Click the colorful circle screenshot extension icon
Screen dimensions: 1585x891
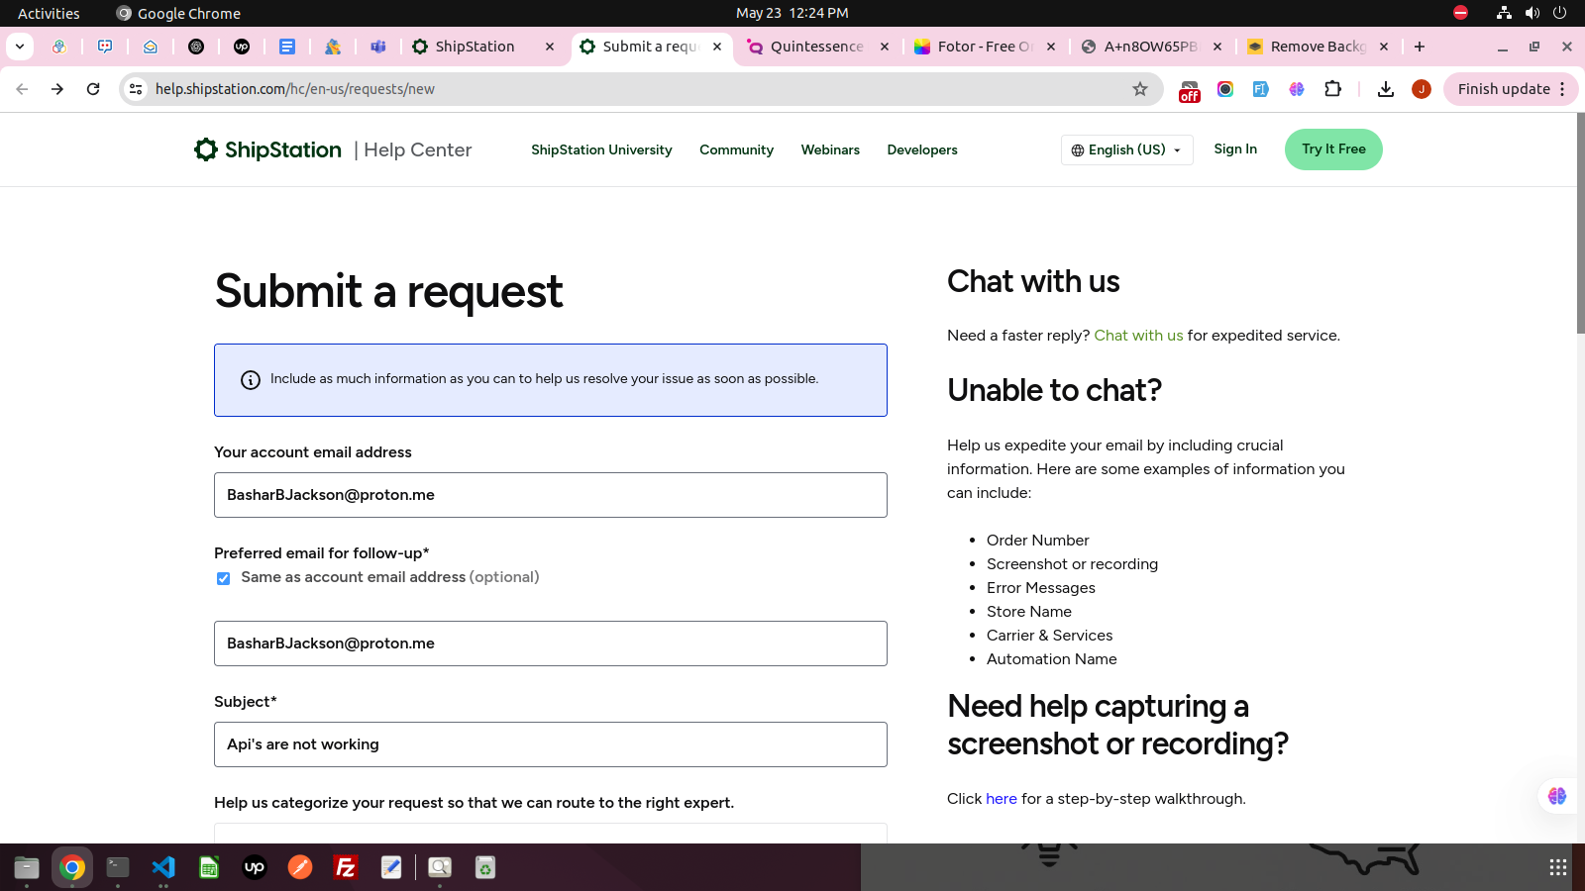(x=1225, y=89)
